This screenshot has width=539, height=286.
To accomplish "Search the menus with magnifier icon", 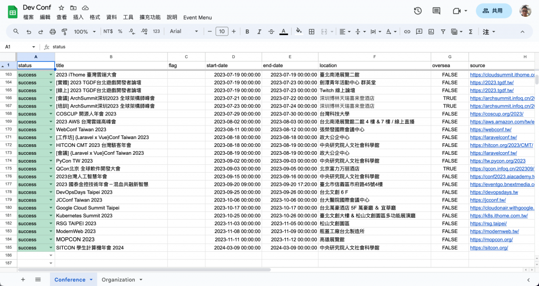I will pos(16,31).
